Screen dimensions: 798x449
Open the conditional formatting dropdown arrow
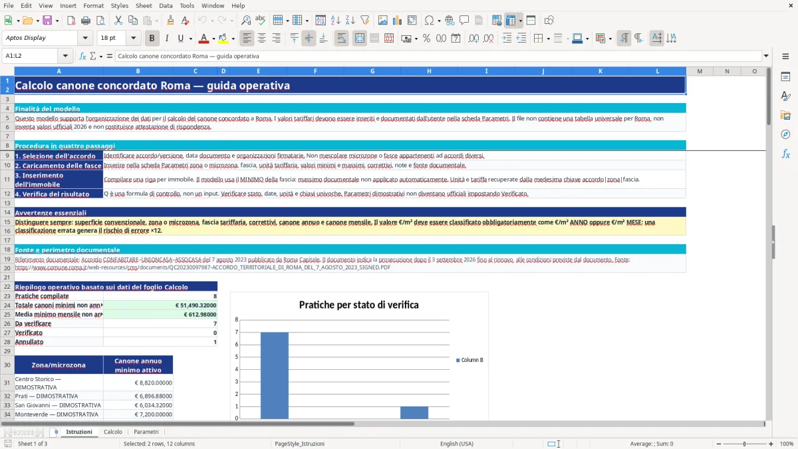point(610,39)
